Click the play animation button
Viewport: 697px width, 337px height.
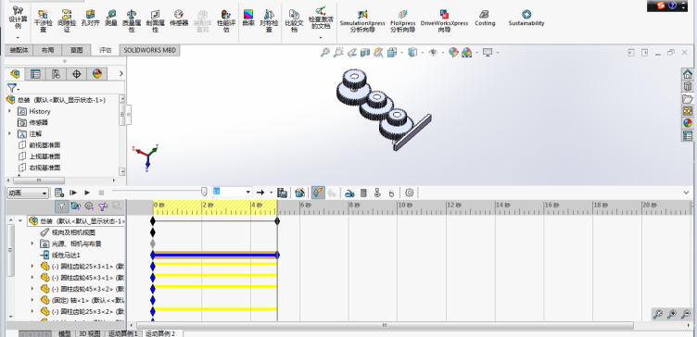pyautogui.click(x=87, y=193)
